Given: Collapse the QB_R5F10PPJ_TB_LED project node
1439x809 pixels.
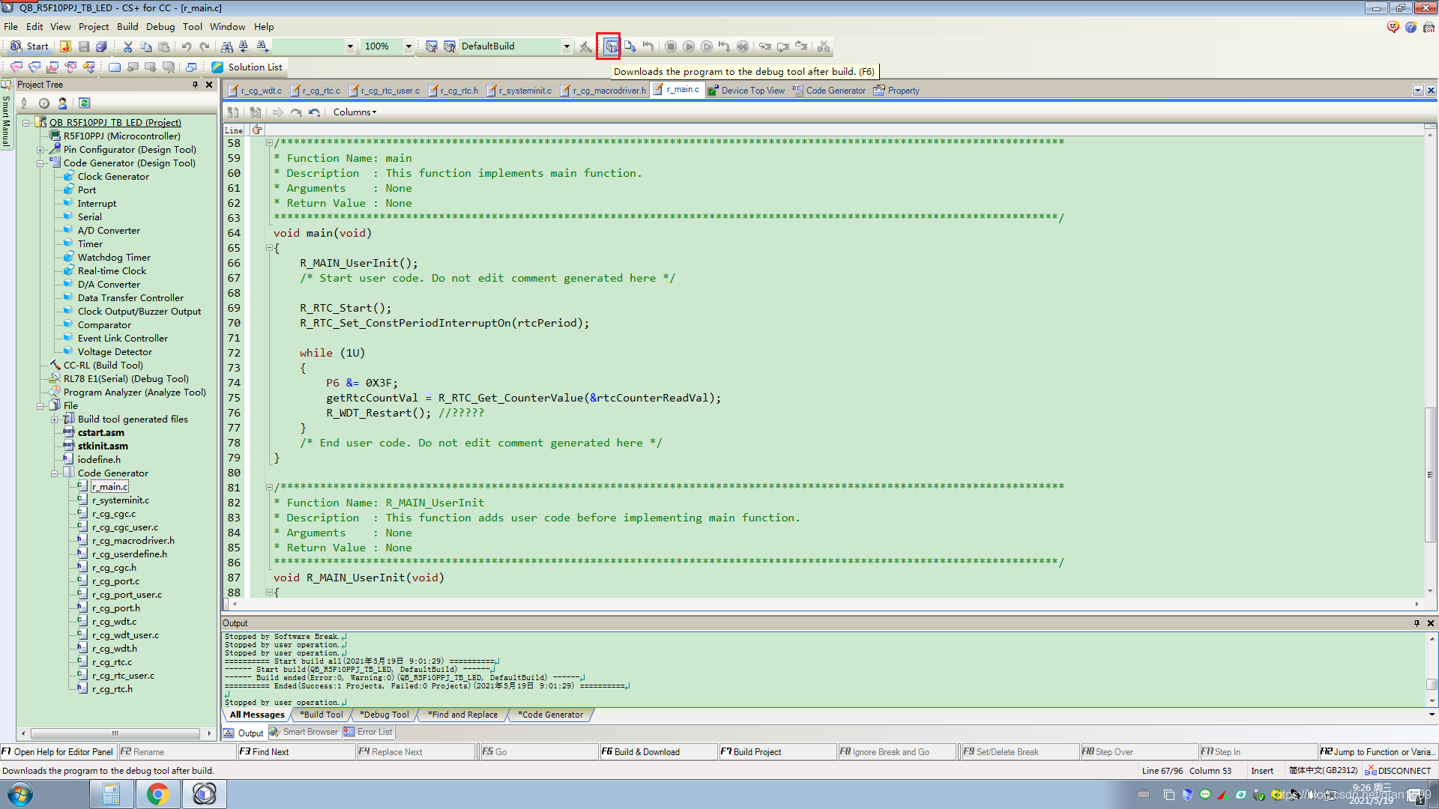Looking at the screenshot, I should click(x=26, y=123).
